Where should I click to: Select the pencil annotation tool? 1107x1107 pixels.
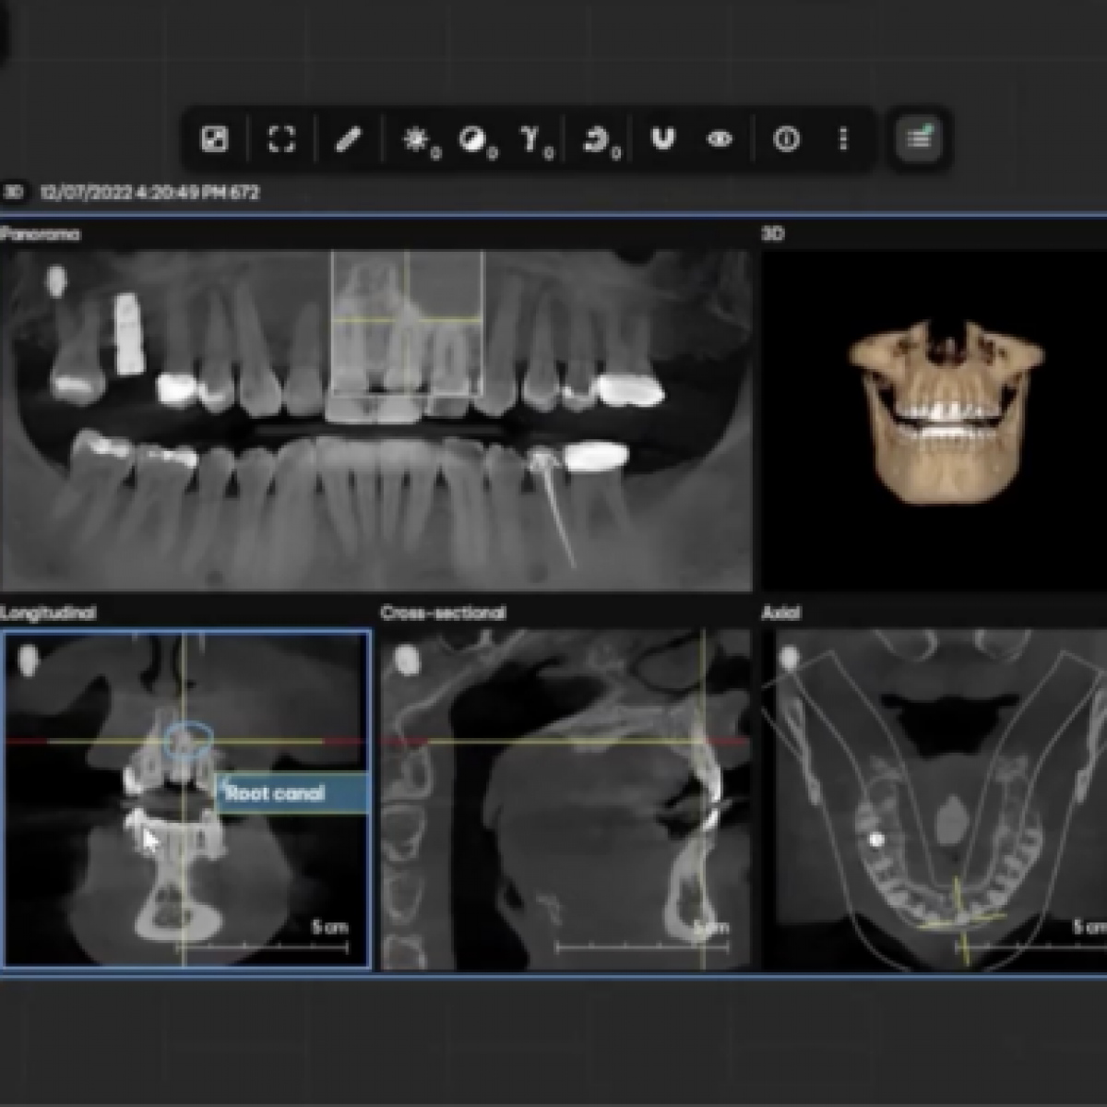point(348,139)
